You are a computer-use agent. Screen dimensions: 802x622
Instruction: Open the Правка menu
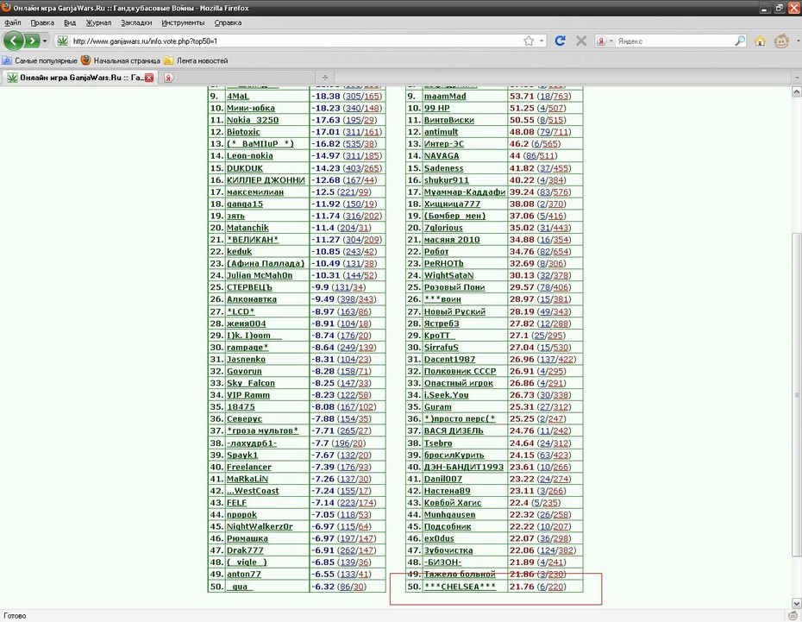click(x=42, y=22)
